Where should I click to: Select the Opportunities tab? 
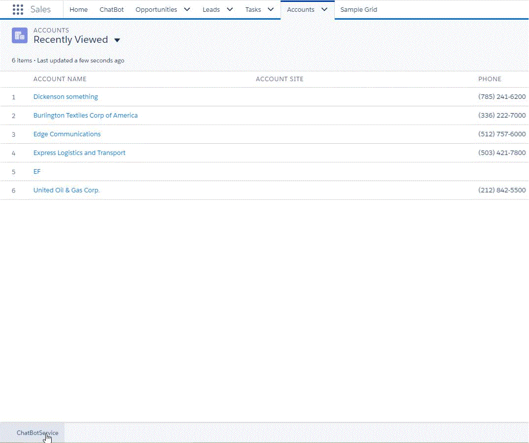click(156, 9)
